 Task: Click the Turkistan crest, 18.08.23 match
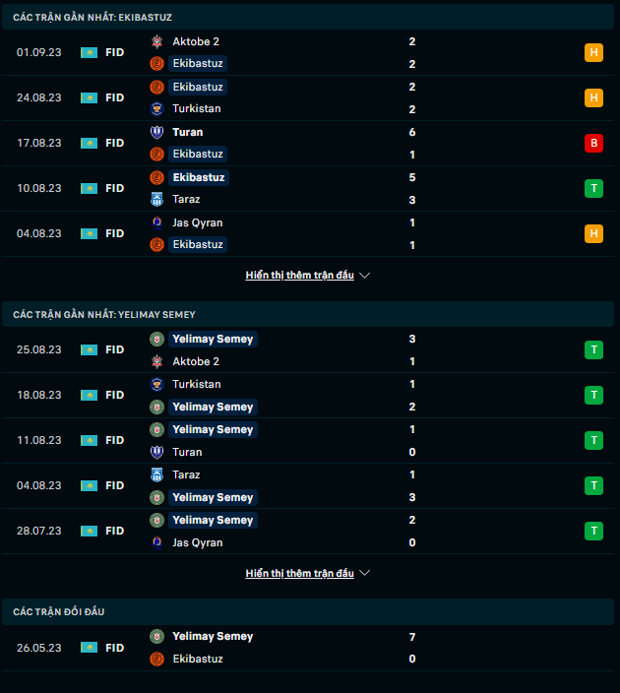click(x=155, y=384)
